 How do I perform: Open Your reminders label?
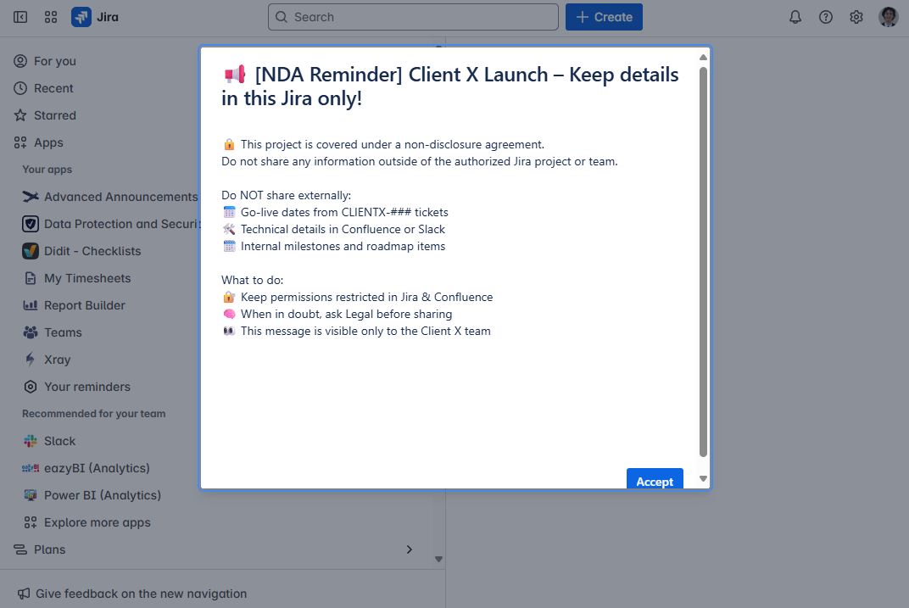[x=87, y=387]
